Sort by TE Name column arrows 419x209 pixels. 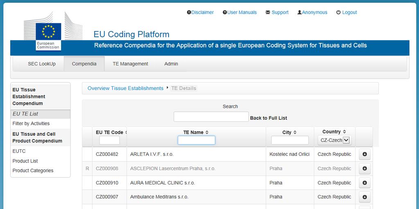pyautogui.click(x=207, y=132)
